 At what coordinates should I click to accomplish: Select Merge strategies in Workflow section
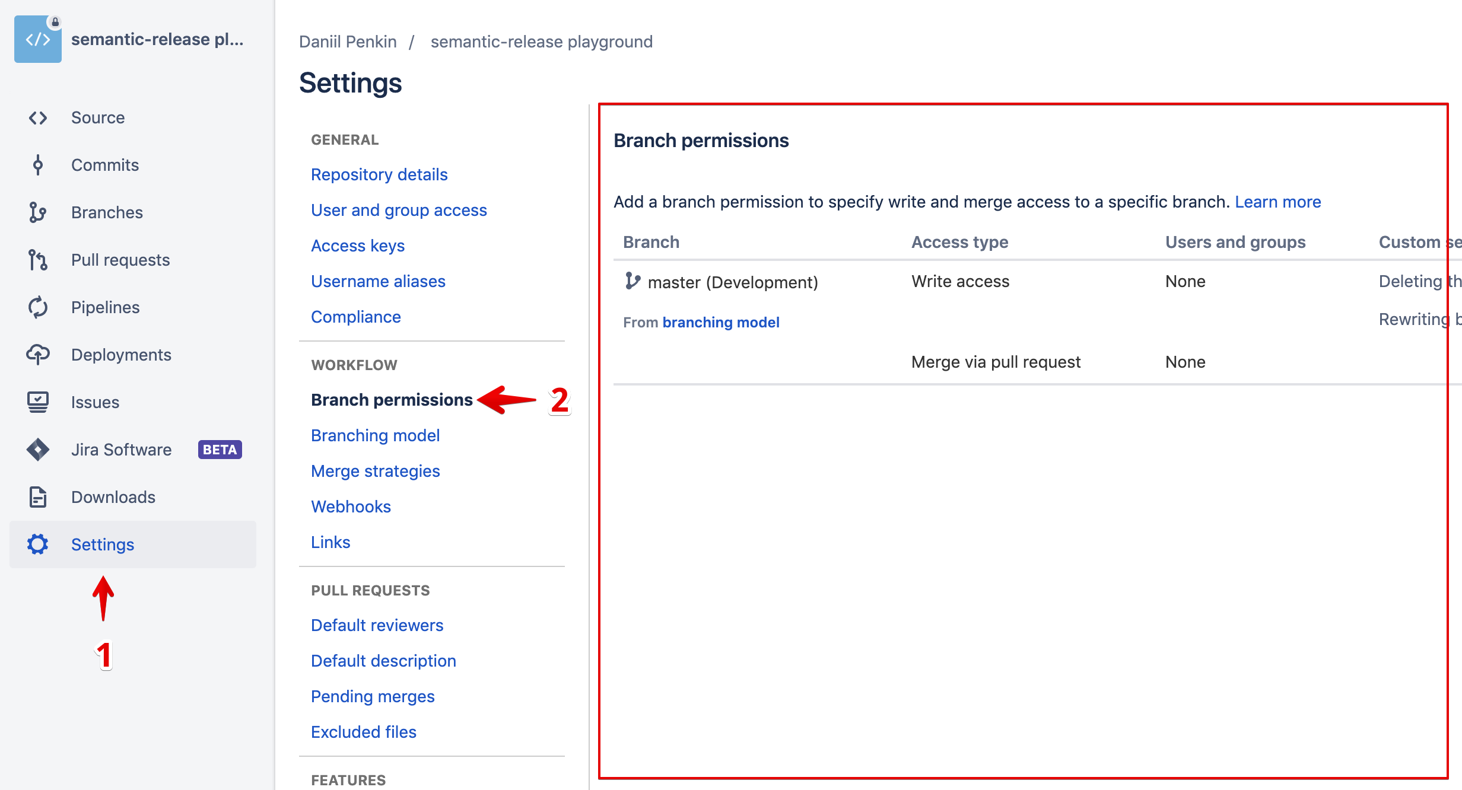pos(375,471)
